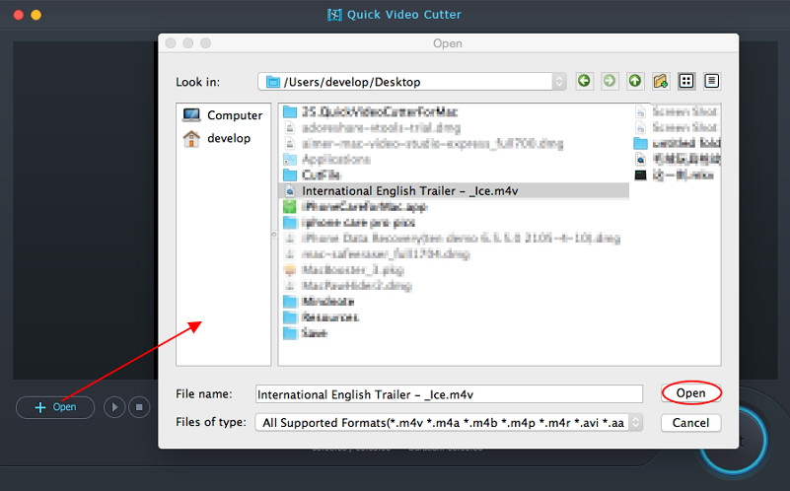The height and width of the screenshot is (491, 790).
Task: Select the CutFile folder
Action: 312,175
